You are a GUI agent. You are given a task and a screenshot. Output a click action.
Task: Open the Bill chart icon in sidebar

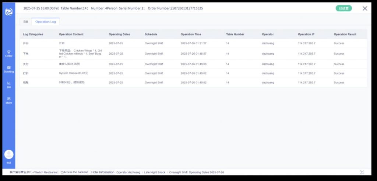pyautogui.click(x=9, y=83)
